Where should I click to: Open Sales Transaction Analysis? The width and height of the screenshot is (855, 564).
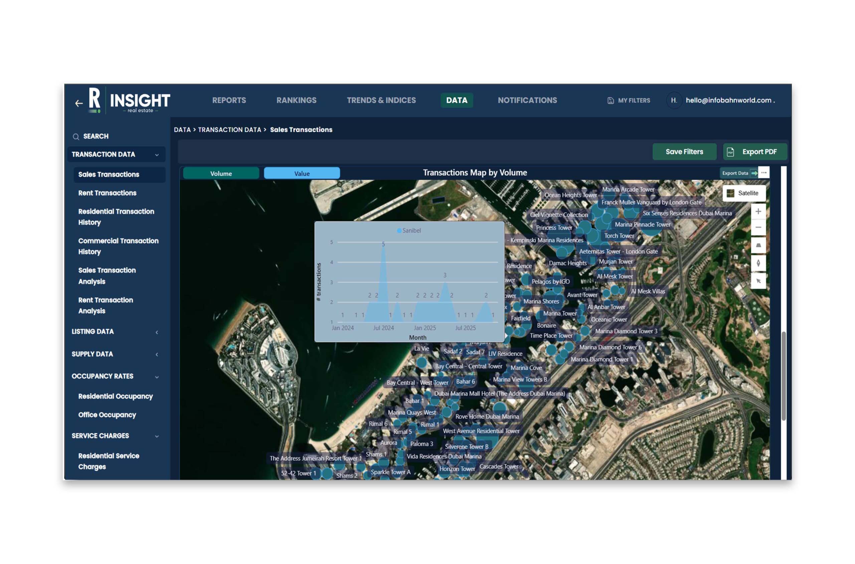pos(107,276)
